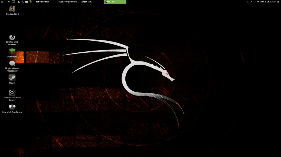Open the terminal launcher in top panel
281x157 pixels.
pyautogui.click(x=23, y=2)
